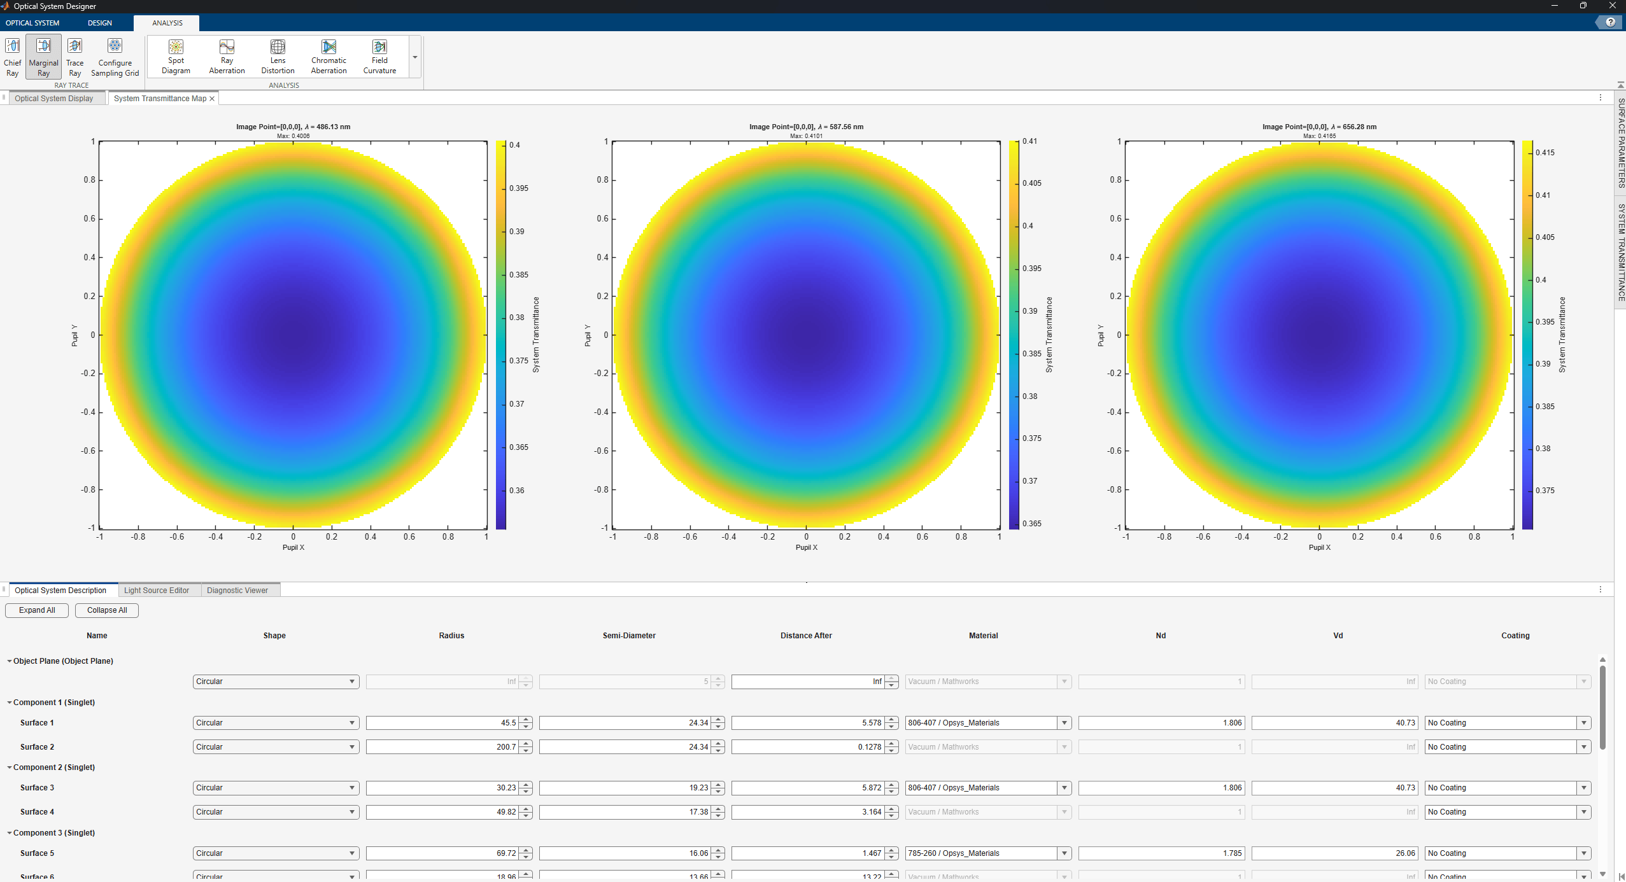Click the Semi-Diameter column header
Screen dimensions: 1626x882
(x=629, y=636)
